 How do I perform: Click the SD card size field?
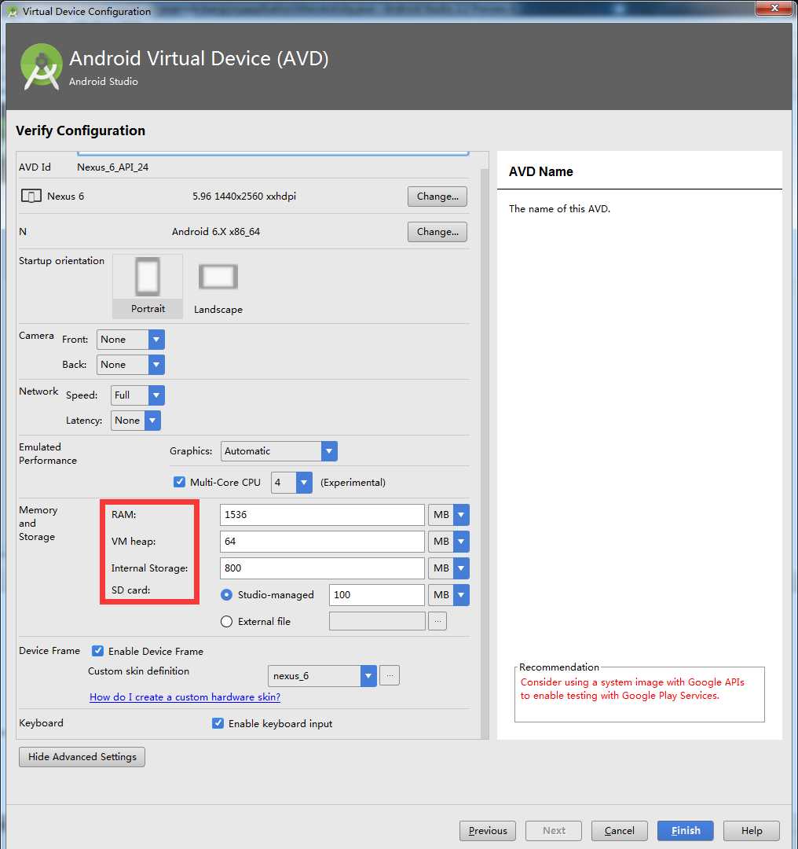(x=376, y=594)
